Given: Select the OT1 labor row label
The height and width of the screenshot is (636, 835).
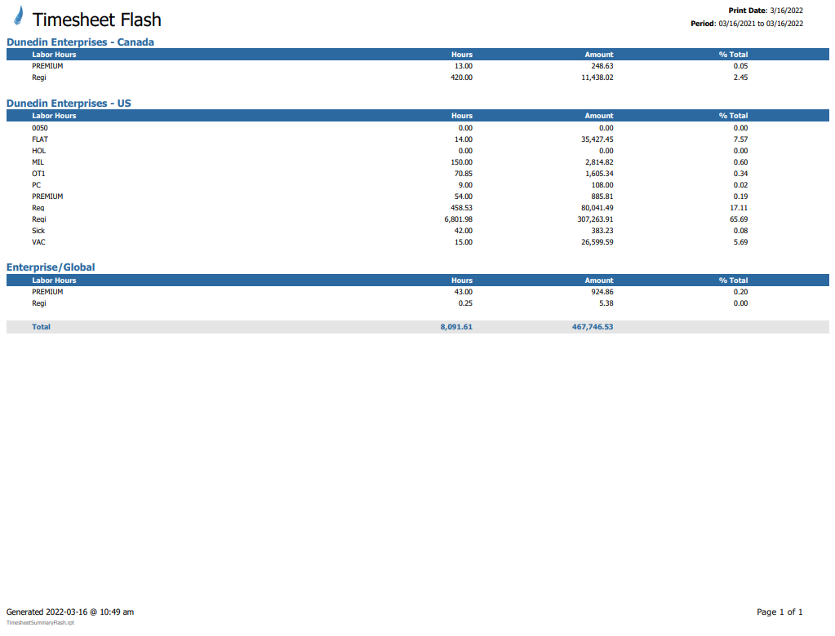Looking at the screenshot, I should tap(38, 174).
